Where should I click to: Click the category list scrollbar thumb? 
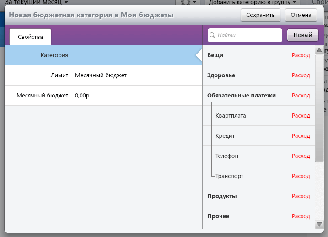(x=319, y=108)
